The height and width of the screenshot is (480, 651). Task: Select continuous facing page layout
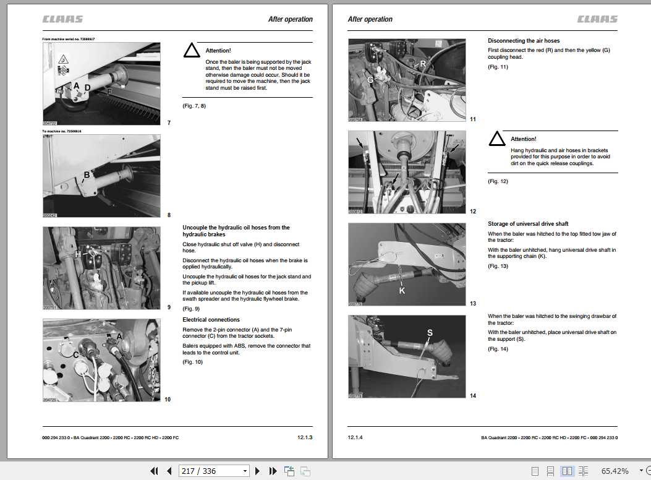583,471
